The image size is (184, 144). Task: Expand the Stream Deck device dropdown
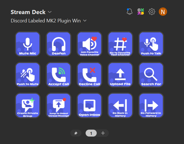point(31,12)
